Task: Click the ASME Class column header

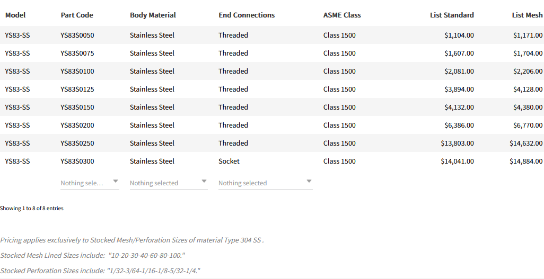Action: tap(342, 15)
